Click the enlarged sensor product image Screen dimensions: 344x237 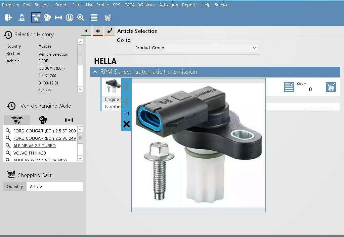[x=199, y=145]
